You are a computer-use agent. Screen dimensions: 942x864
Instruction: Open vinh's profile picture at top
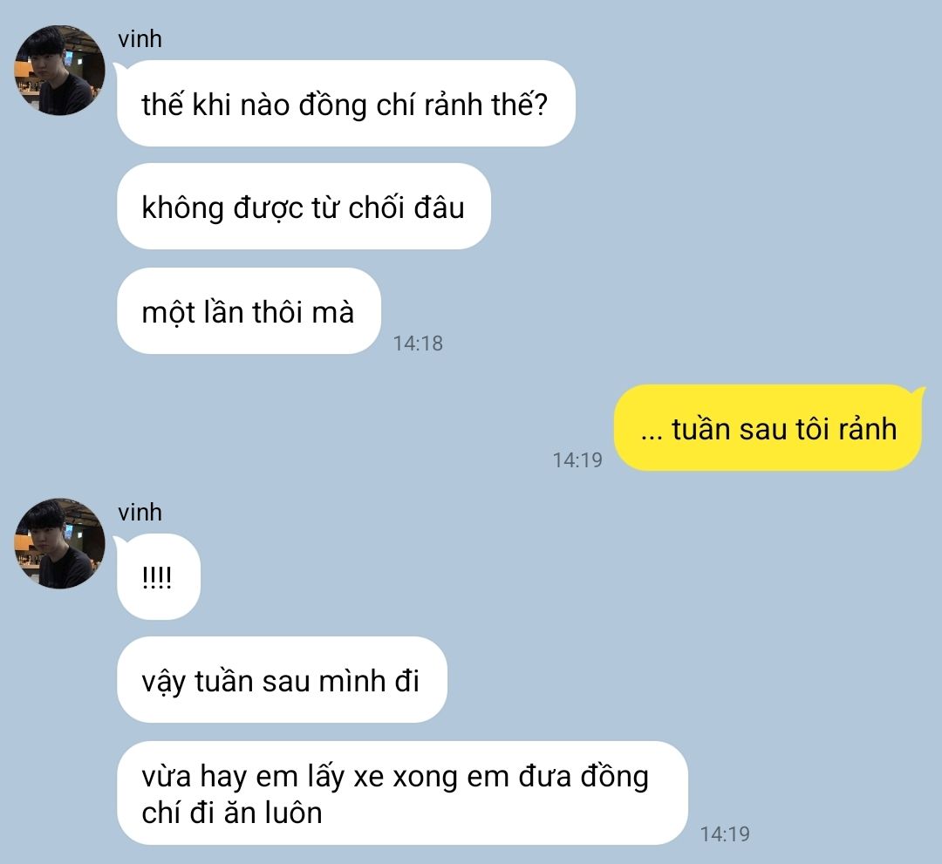pyautogui.click(x=59, y=71)
